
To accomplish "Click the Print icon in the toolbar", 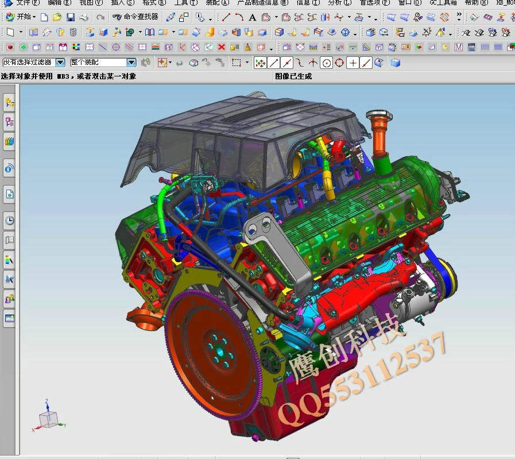I will tap(84, 17).
